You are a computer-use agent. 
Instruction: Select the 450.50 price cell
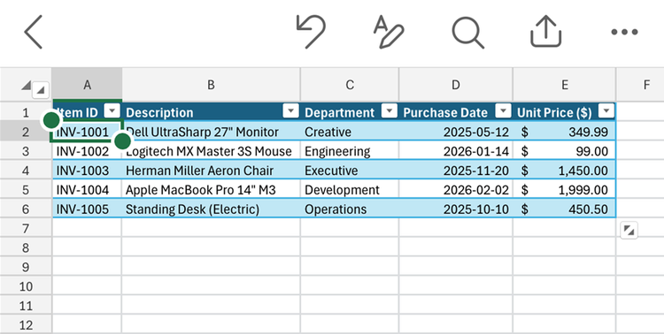coord(565,209)
